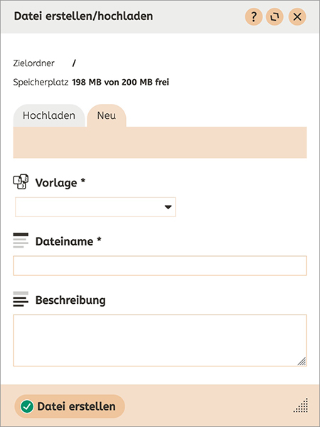Click the Beschreibung textarea resize handle
320x427 pixels.
302,362
